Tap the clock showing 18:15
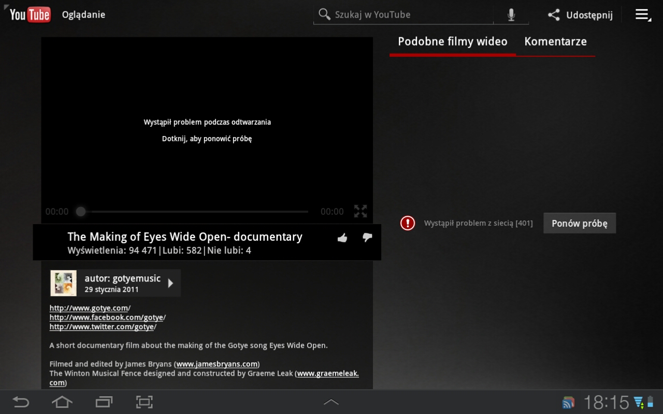 click(606, 402)
